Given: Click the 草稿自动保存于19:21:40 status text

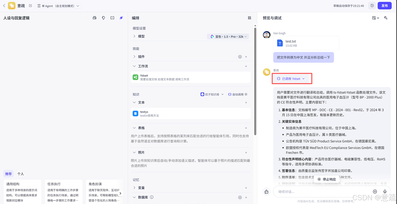Looking at the screenshot, I should click(348, 6).
